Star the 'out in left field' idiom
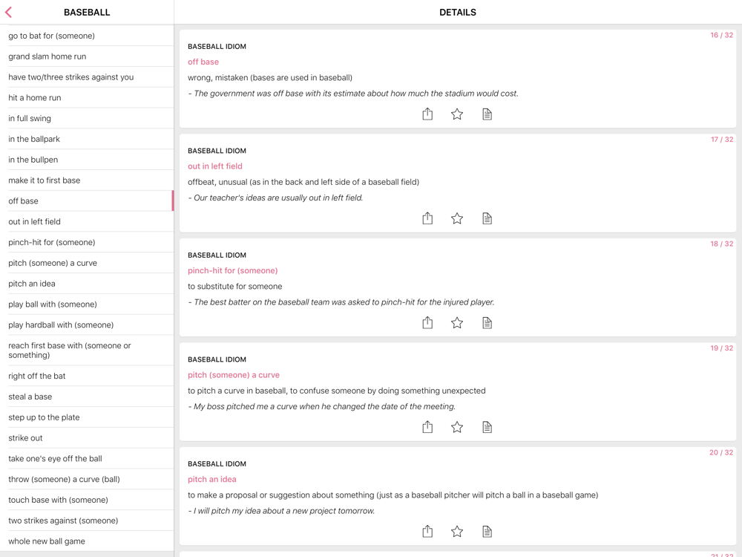The height and width of the screenshot is (557, 742). [457, 218]
